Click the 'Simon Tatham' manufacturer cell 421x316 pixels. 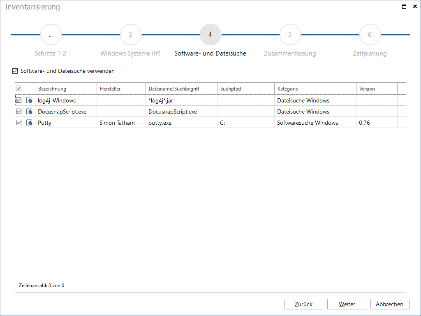click(121, 123)
